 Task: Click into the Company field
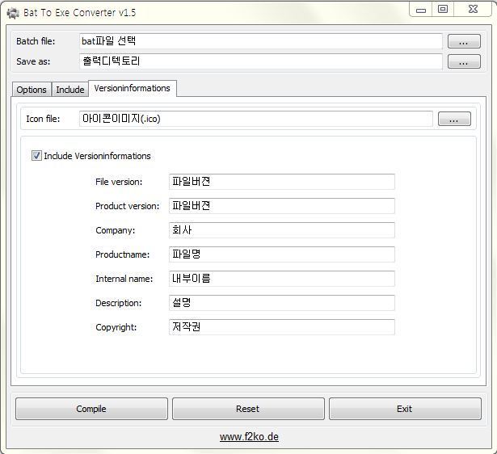(x=282, y=230)
